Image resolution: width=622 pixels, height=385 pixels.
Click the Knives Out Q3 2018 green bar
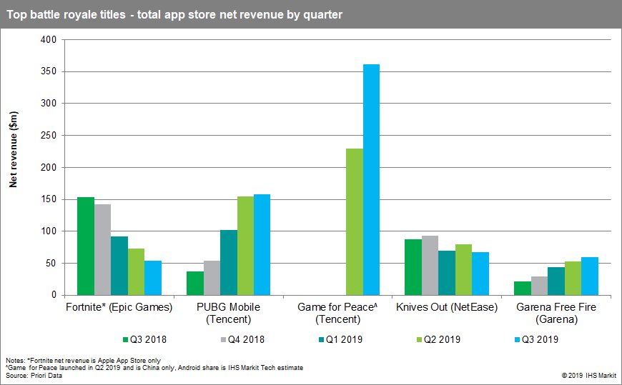[x=413, y=267]
